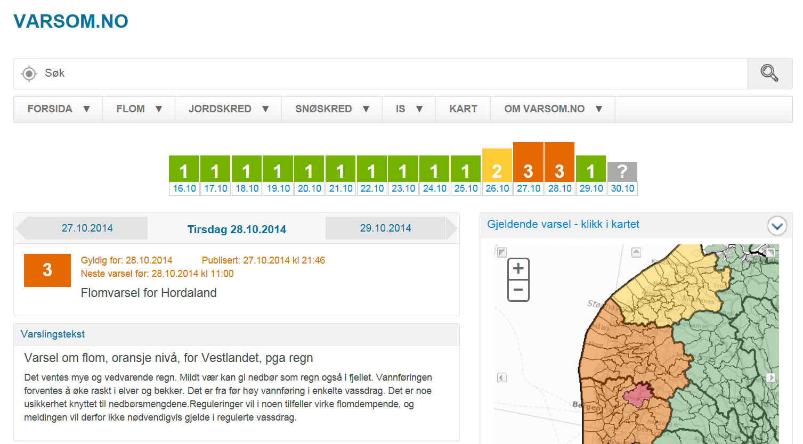Click the pink region on the map
Viewport: 803px width, 444px height.
[638, 394]
